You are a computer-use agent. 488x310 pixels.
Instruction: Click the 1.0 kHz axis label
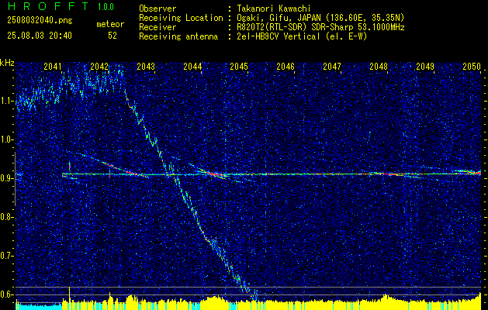click(x=7, y=139)
